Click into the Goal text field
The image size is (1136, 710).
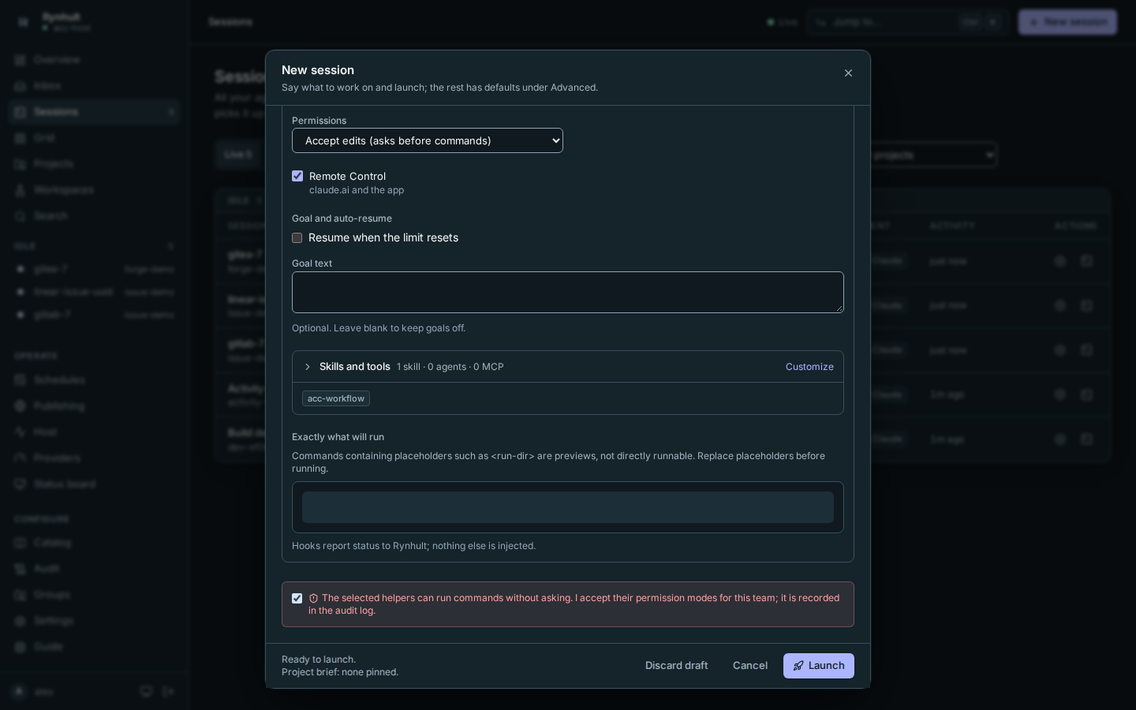[x=567, y=292]
